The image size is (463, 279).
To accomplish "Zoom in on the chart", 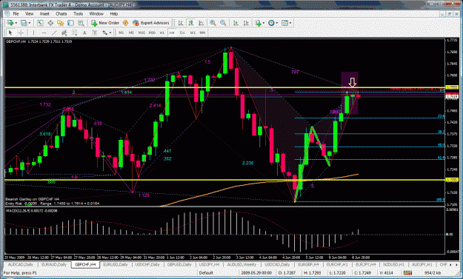I will pyautogui.click(x=213, y=23).
